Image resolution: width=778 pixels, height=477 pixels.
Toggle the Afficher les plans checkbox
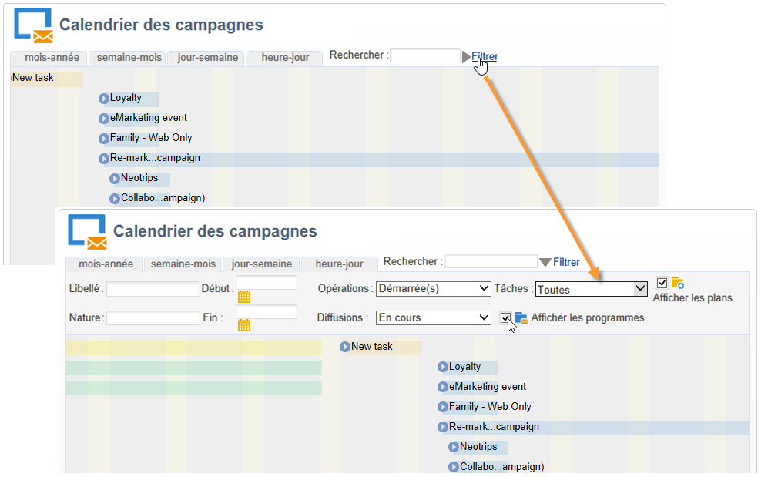(662, 283)
